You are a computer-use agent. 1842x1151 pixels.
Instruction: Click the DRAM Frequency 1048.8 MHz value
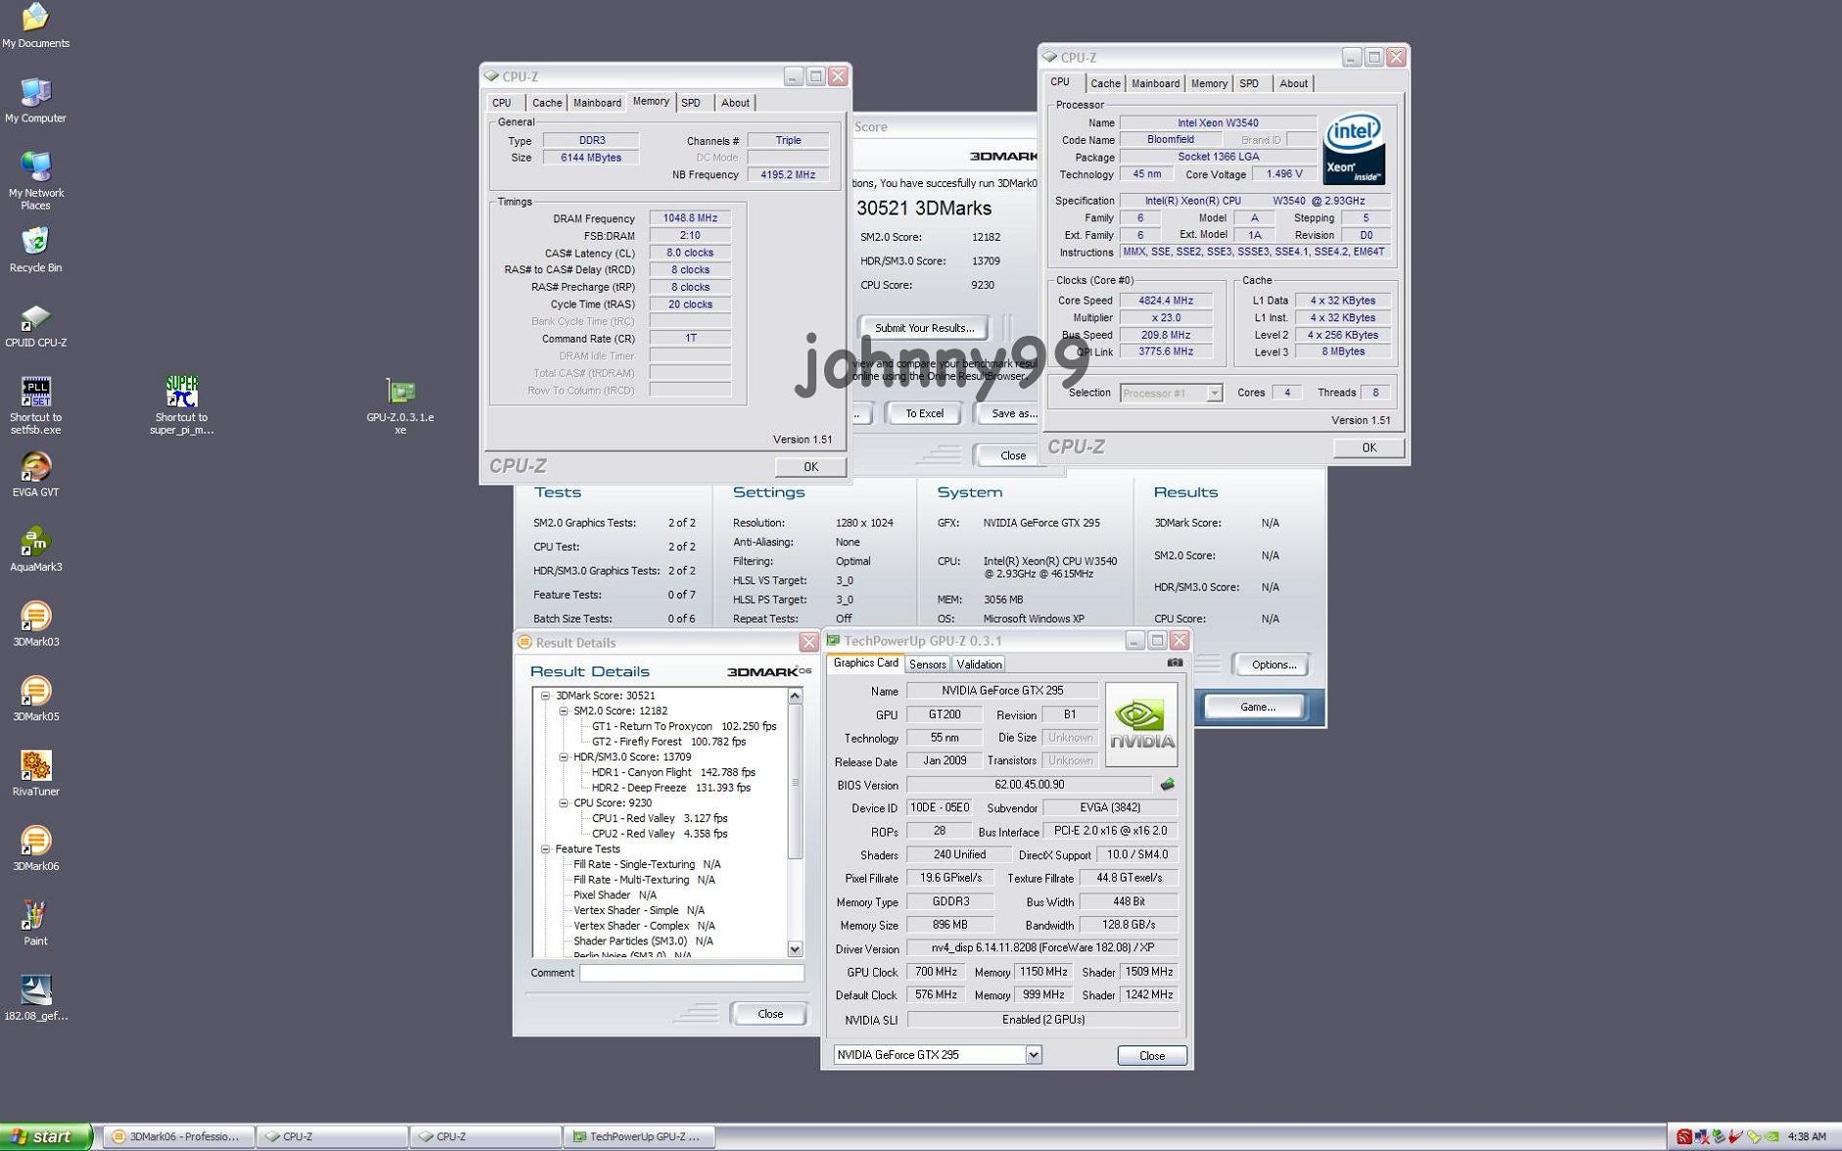[x=690, y=218]
